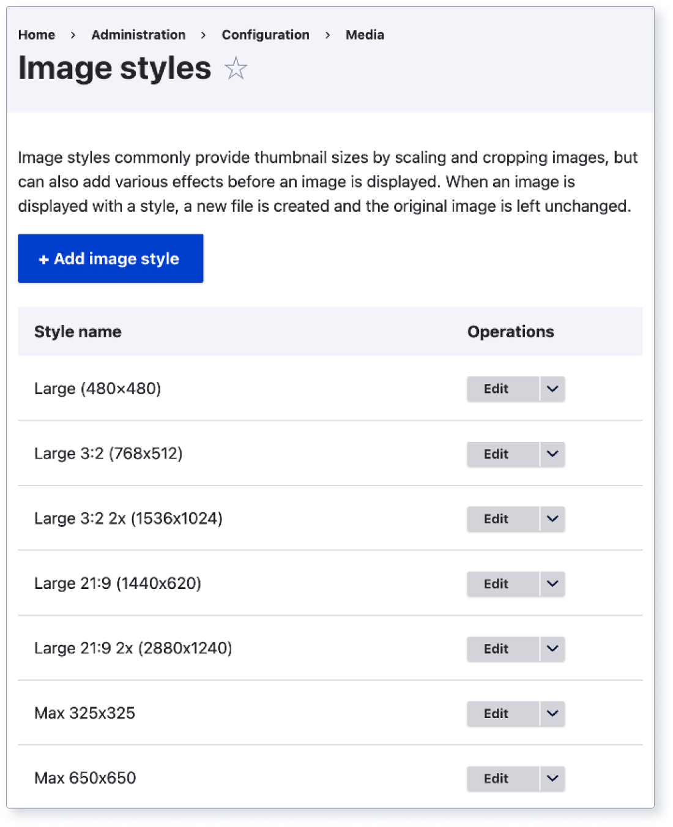The height and width of the screenshot is (827, 673).
Task: Click the star icon next to Image styles
Action: [236, 69]
